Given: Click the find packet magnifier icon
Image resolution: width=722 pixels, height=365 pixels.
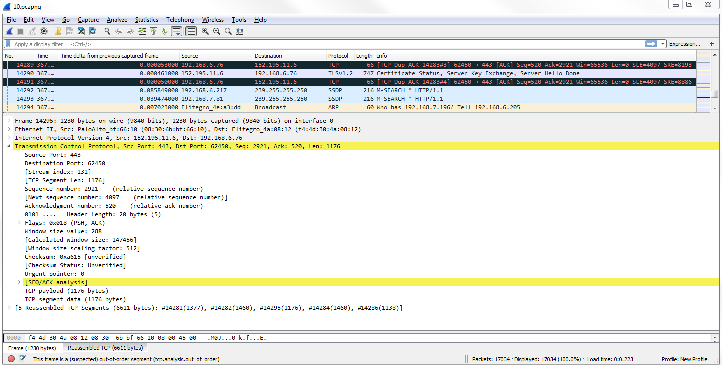Looking at the screenshot, I should (x=107, y=31).
